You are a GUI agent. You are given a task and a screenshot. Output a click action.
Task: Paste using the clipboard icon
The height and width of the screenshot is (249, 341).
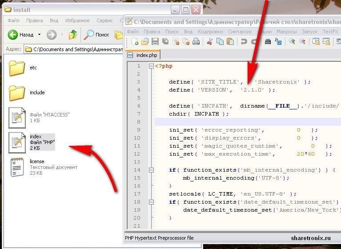(230, 41)
